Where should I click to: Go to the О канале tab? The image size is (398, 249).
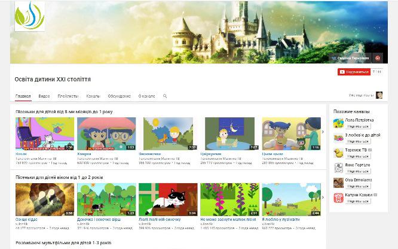point(146,96)
